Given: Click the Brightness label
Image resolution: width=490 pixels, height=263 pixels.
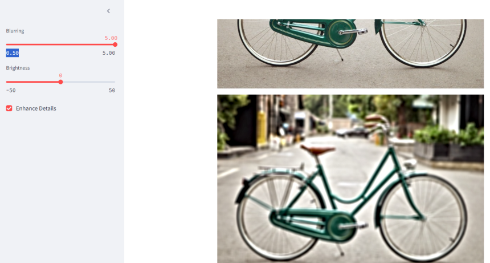Looking at the screenshot, I should click(x=18, y=68).
